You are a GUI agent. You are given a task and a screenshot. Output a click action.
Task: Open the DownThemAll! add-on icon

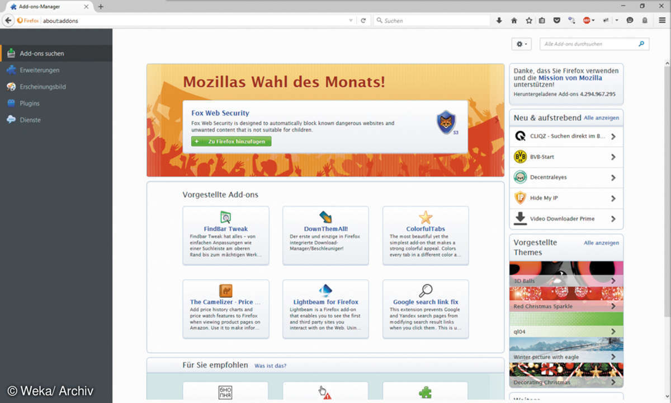[x=325, y=217]
